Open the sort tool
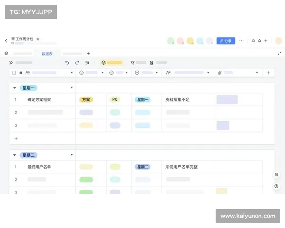 click(151, 63)
